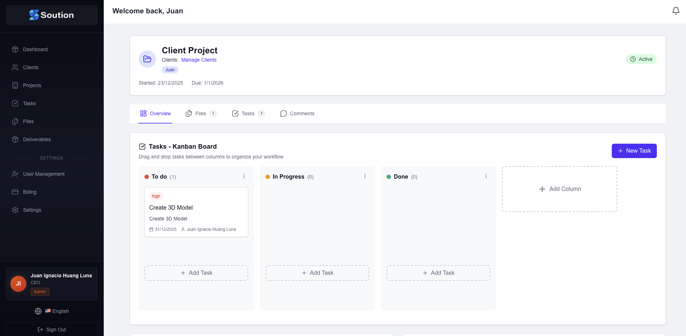Click the red To do status dot
Viewport: 686px width, 336px height.
click(x=147, y=177)
